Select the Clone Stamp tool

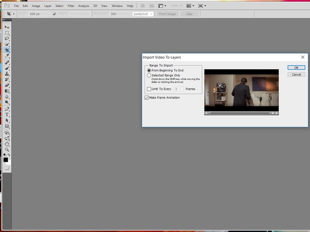[7, 74]
